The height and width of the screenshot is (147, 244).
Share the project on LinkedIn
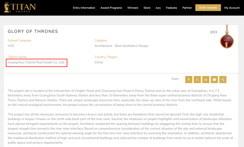pyautogui.click(x=206, y=79)
